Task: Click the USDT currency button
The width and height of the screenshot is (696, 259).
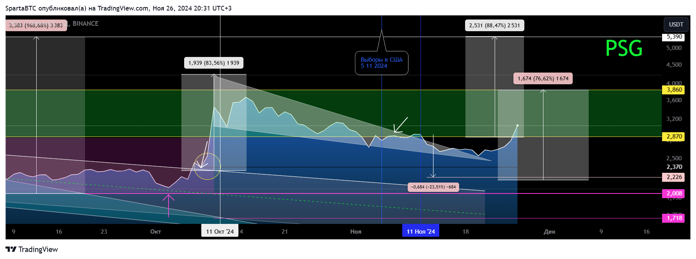Action: pos(676,25)
